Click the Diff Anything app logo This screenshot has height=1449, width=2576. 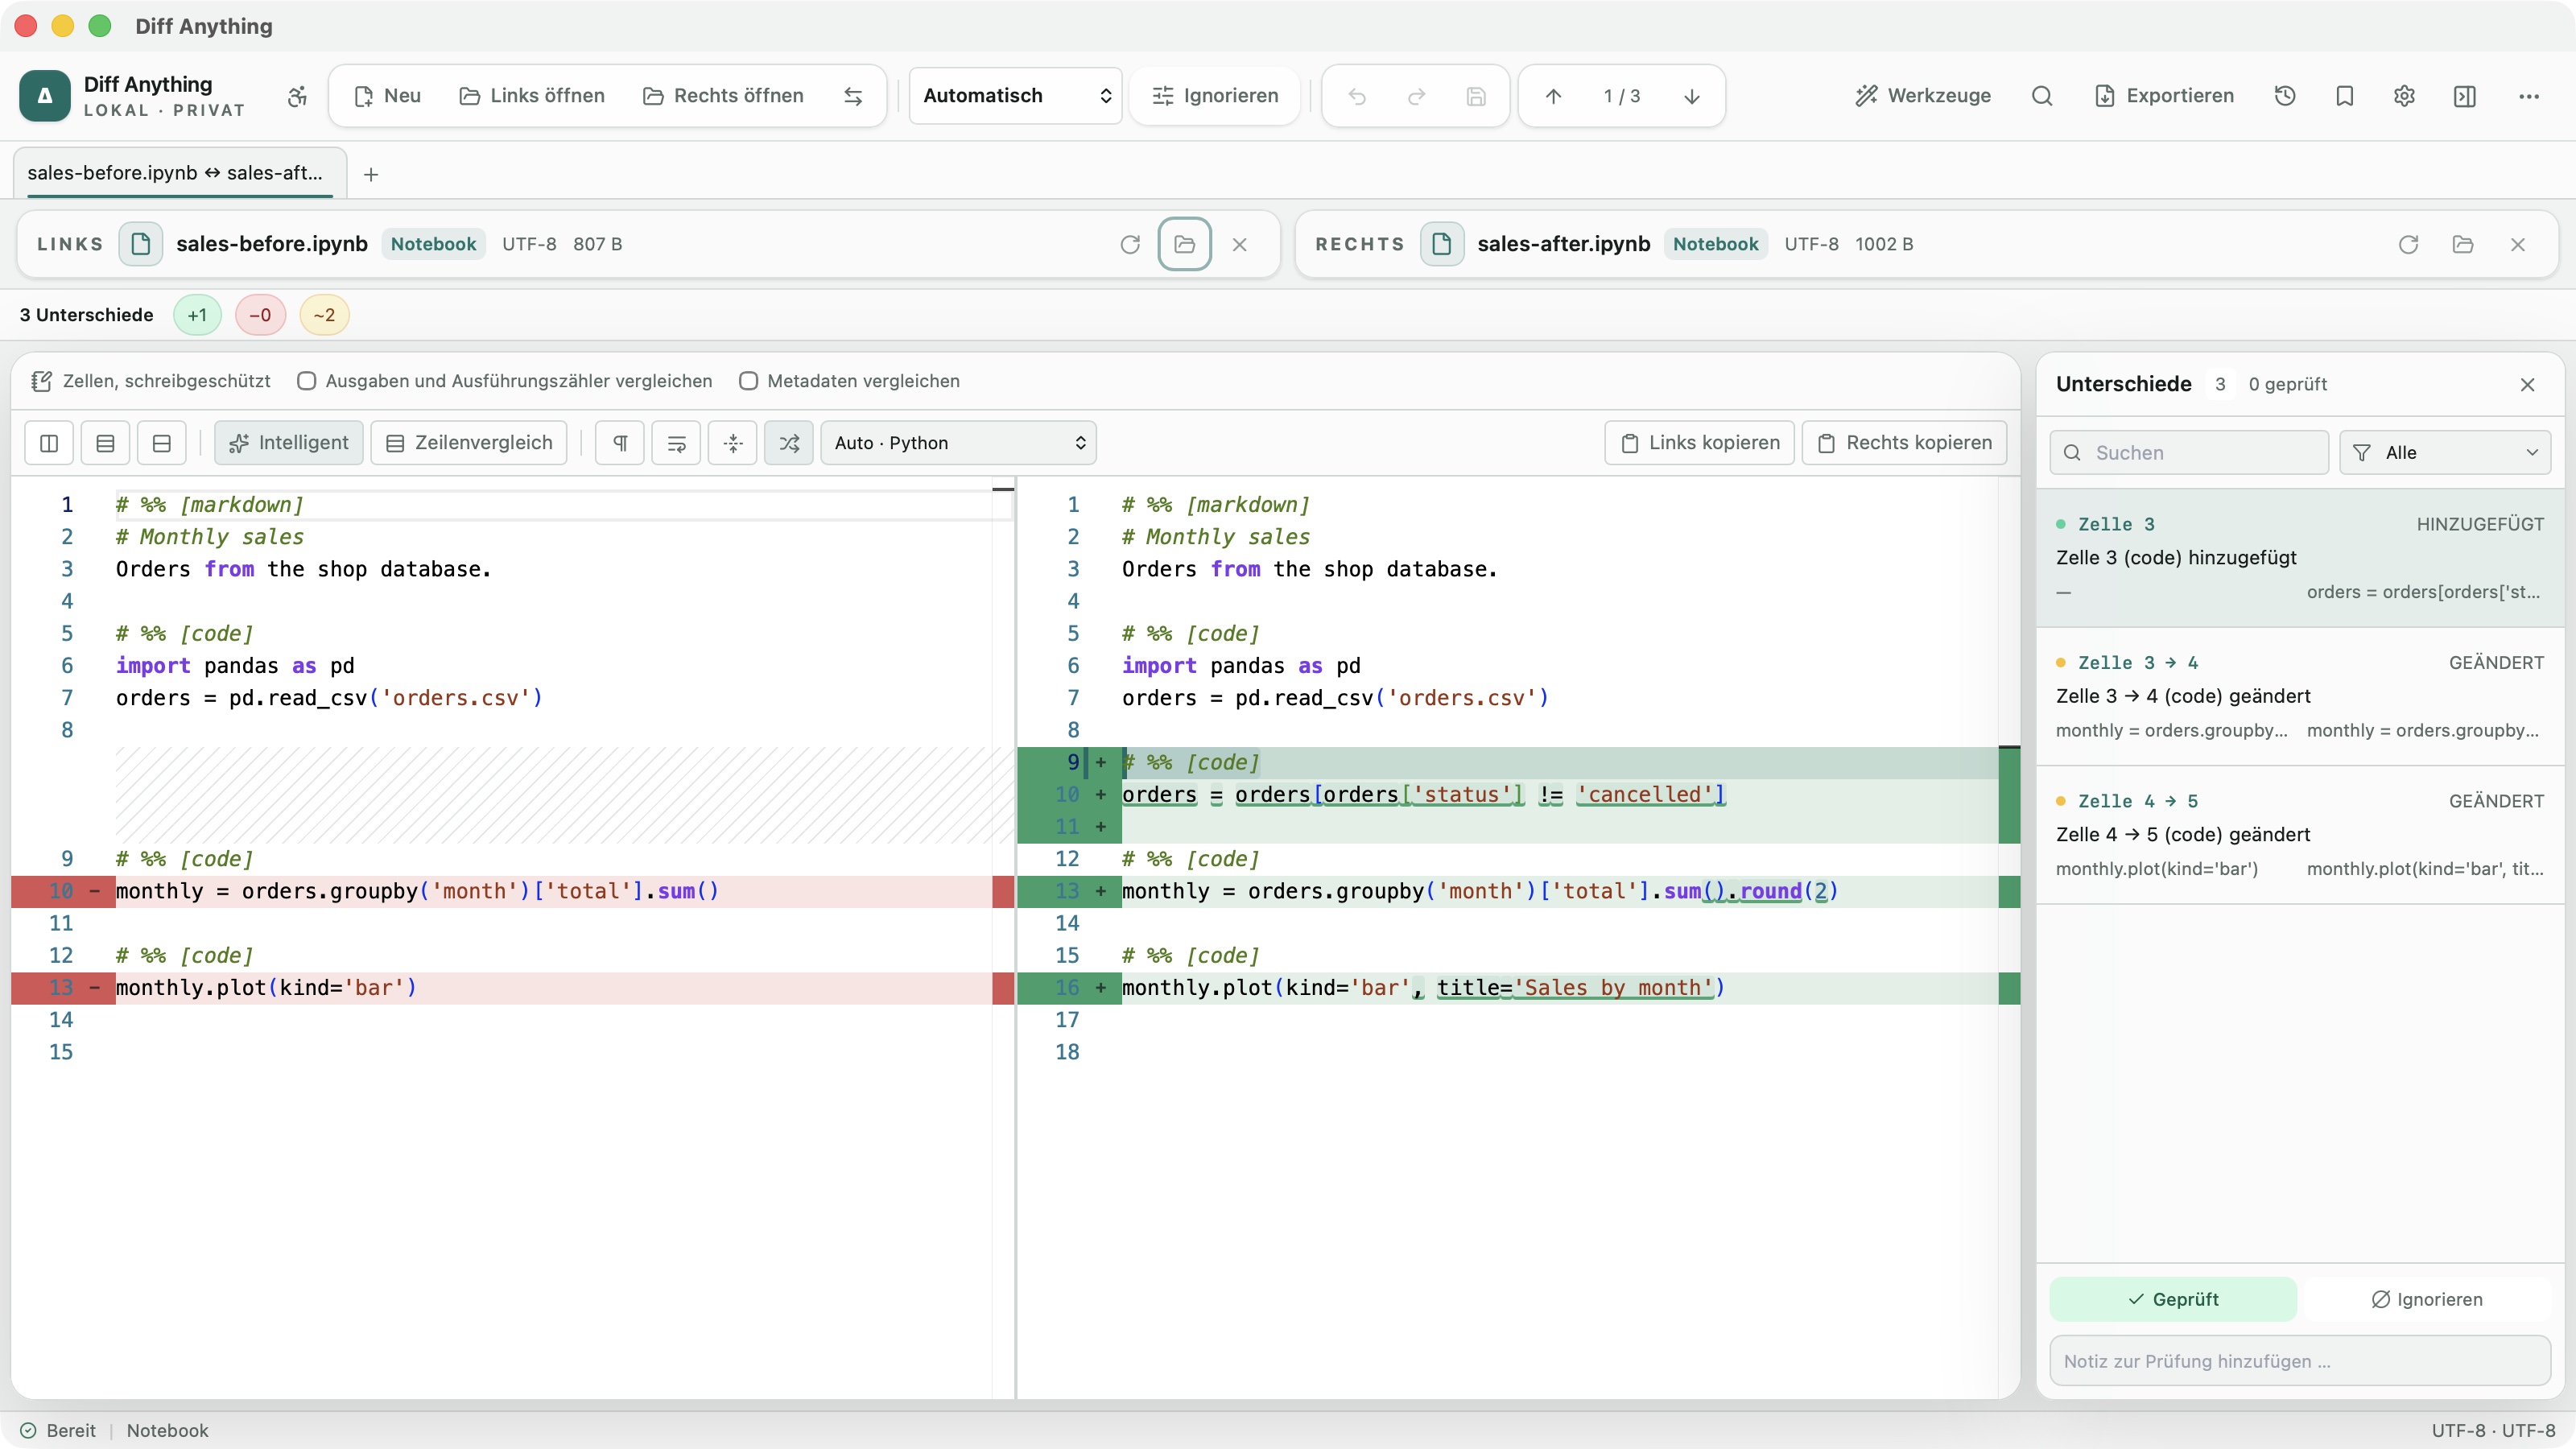(44, 96)
